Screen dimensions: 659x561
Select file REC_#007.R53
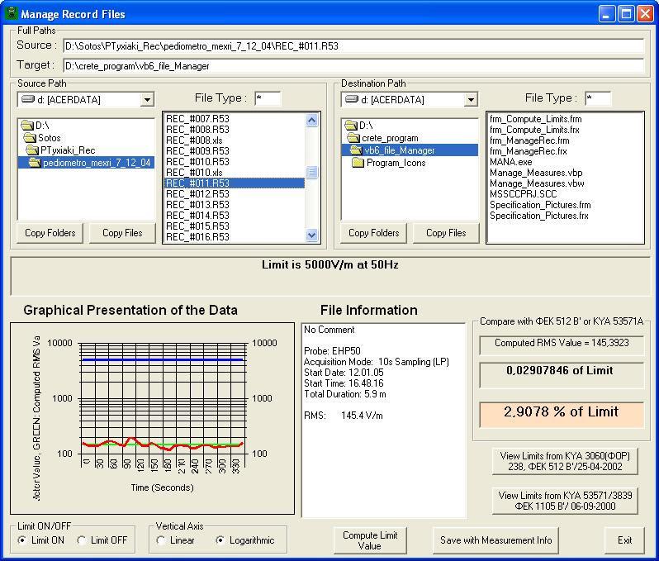tap(197, 119)
